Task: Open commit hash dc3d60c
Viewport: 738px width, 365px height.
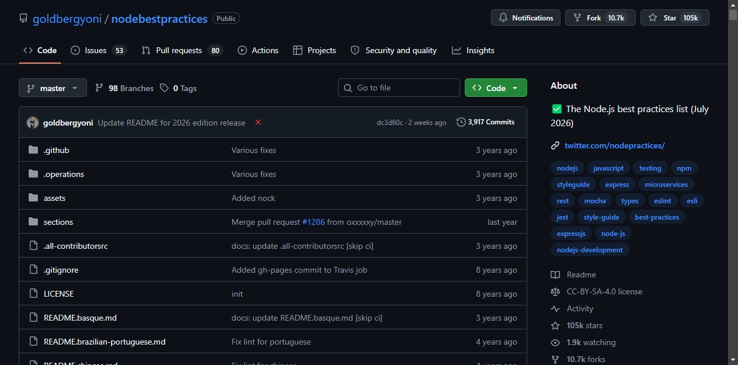Action: [389, 123]
